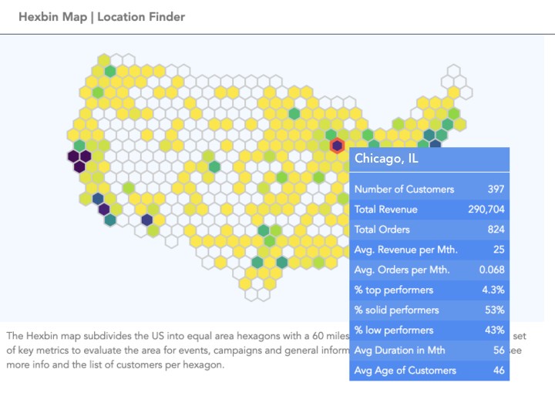Click the topmost empty hexagon in the northeast
Image resolution: width=555 pixels, height=396 pixels.
(x=453, y=71)
